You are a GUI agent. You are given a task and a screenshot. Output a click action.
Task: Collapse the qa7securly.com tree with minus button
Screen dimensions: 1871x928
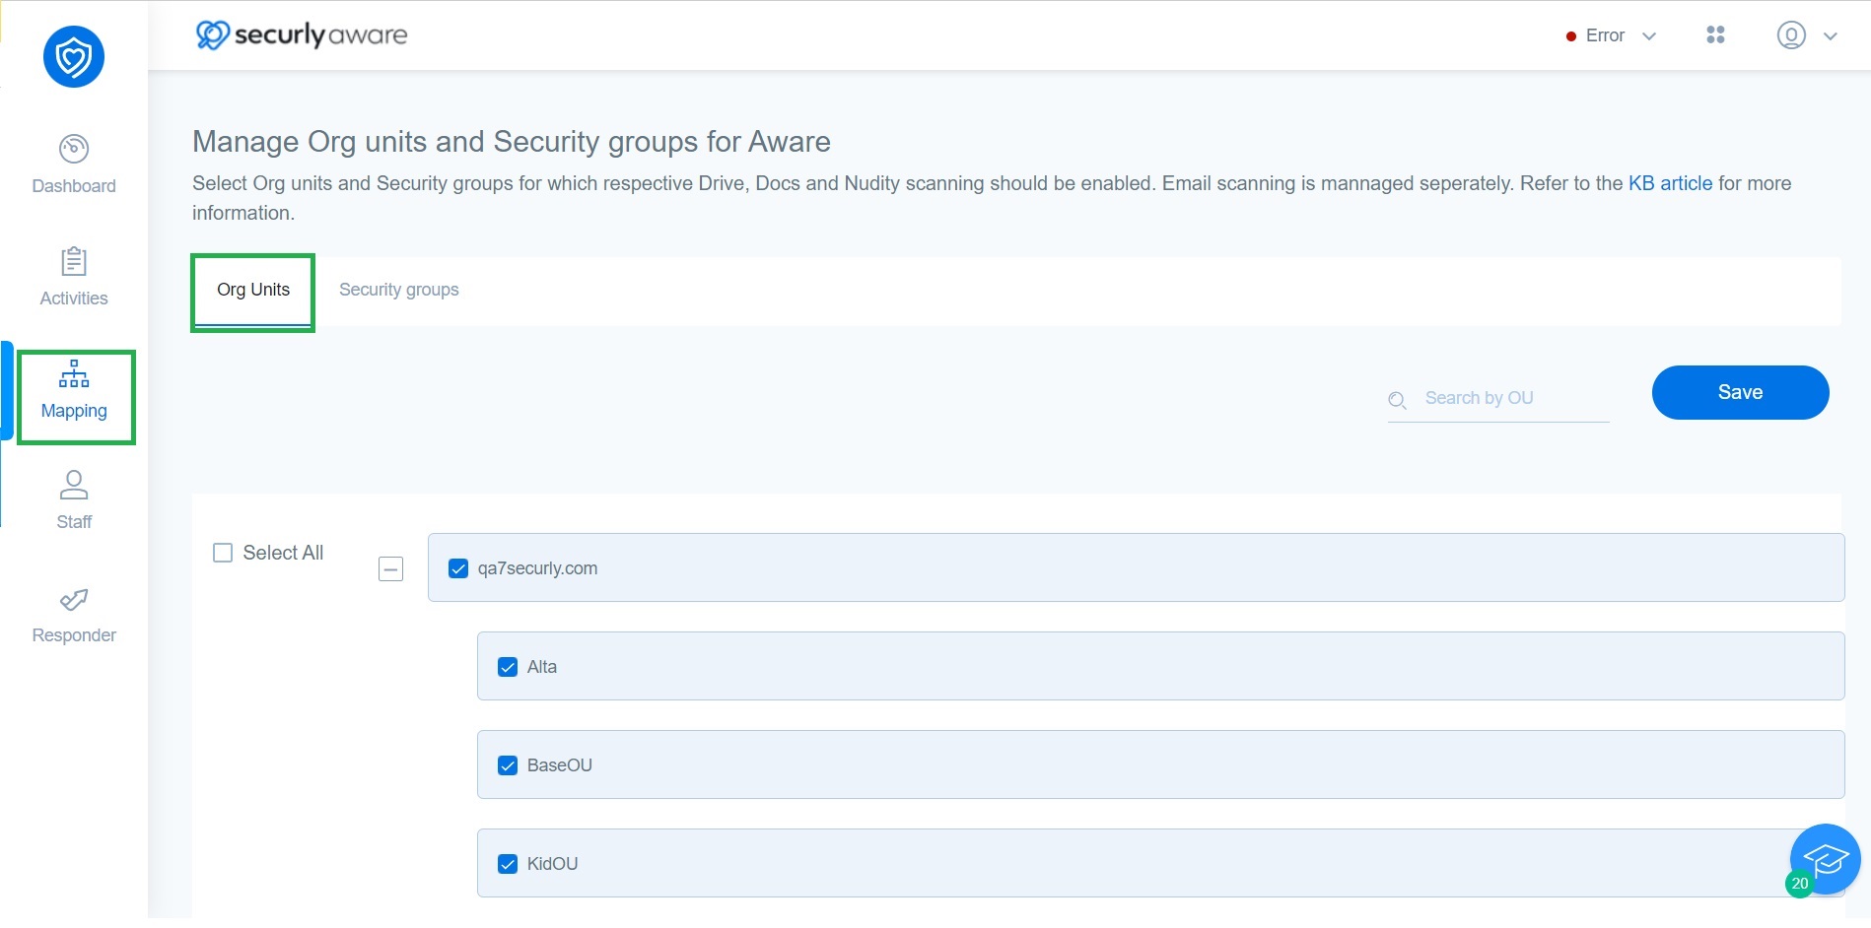[391, 569]
